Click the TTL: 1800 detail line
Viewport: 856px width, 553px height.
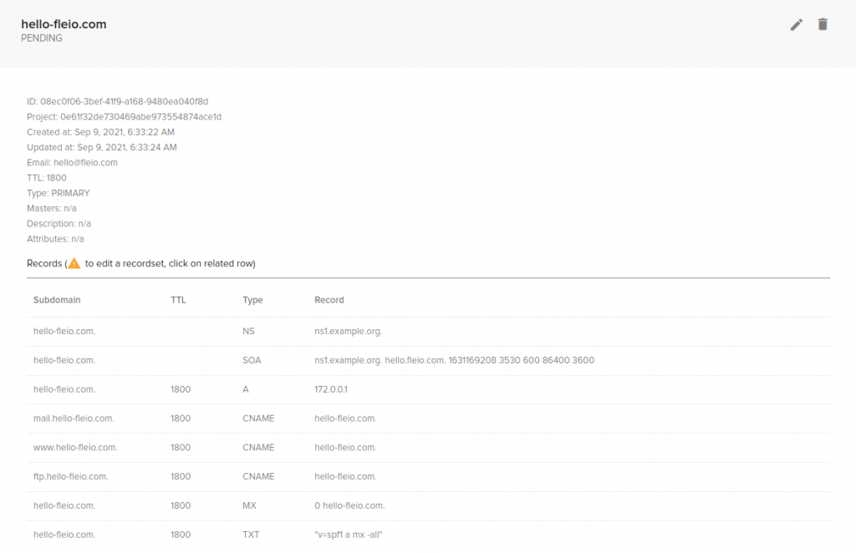(47, 178)
